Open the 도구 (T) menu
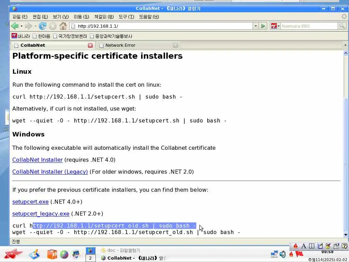The width and height of the screenshot is (349, 262). click(x=126, y=17)
